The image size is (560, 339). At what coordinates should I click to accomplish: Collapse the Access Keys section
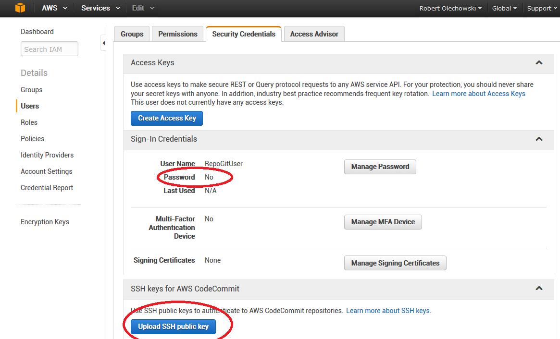[539, 63]
